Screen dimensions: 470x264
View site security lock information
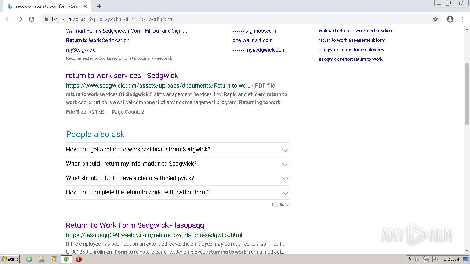point(46,19)
